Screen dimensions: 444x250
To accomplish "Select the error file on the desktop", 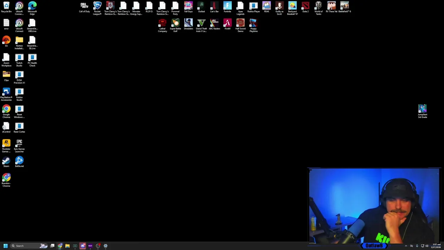I will click(x=6, y=25).
